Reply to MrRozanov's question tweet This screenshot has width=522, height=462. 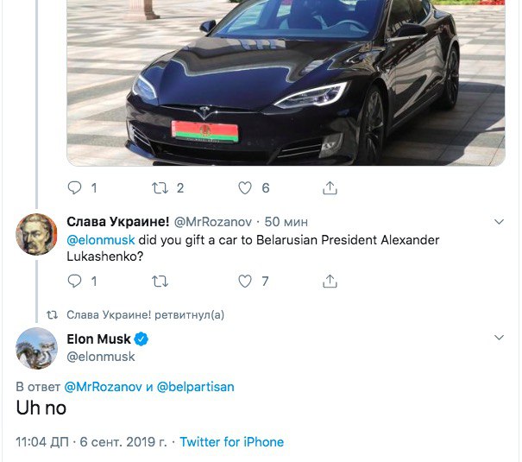coord(74,281)
